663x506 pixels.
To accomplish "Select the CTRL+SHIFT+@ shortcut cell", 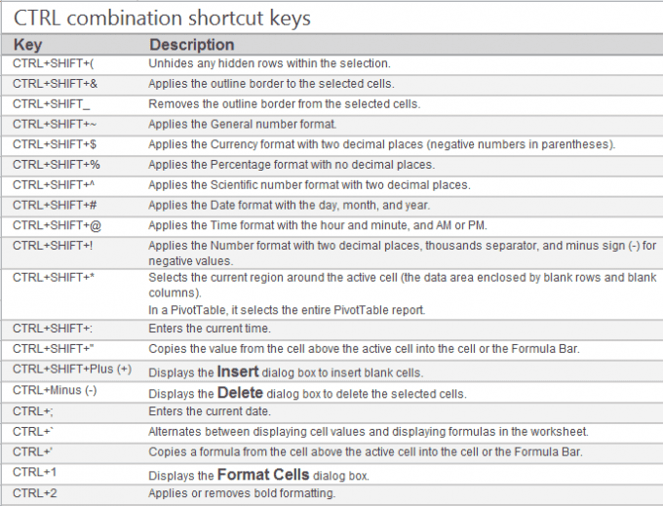I will click(x=57, y=225).
